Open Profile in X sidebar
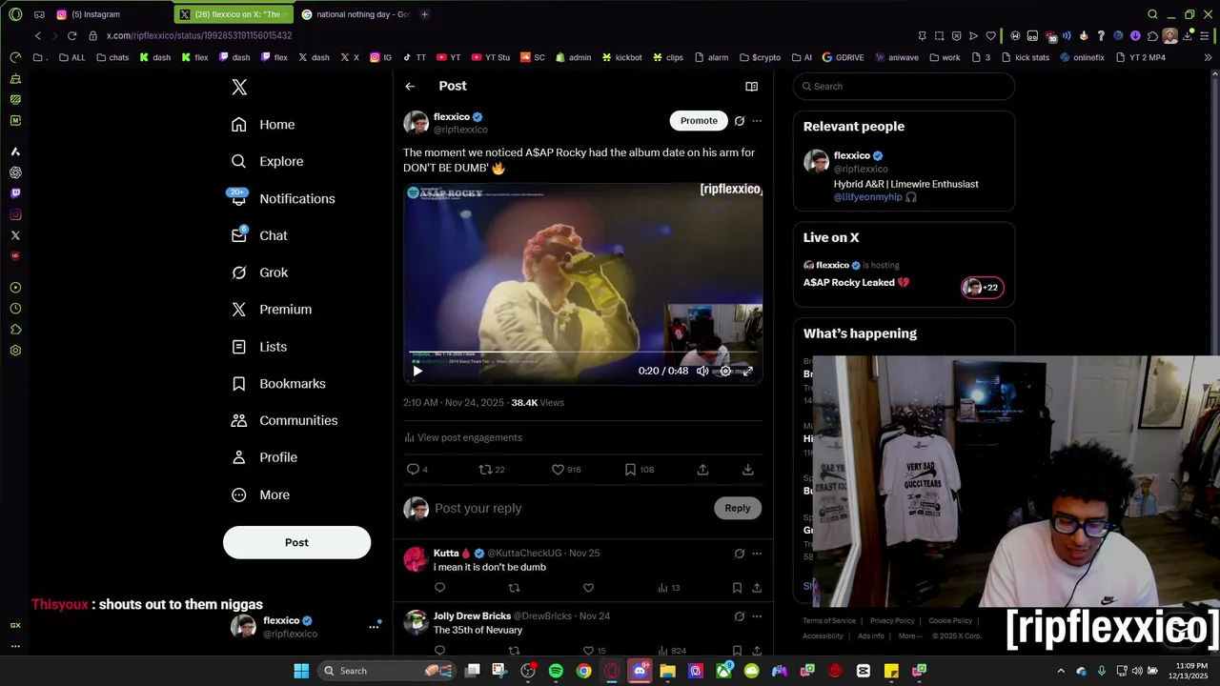The width and height of the screenshot is (1220, 686). [x=264, y=457]
